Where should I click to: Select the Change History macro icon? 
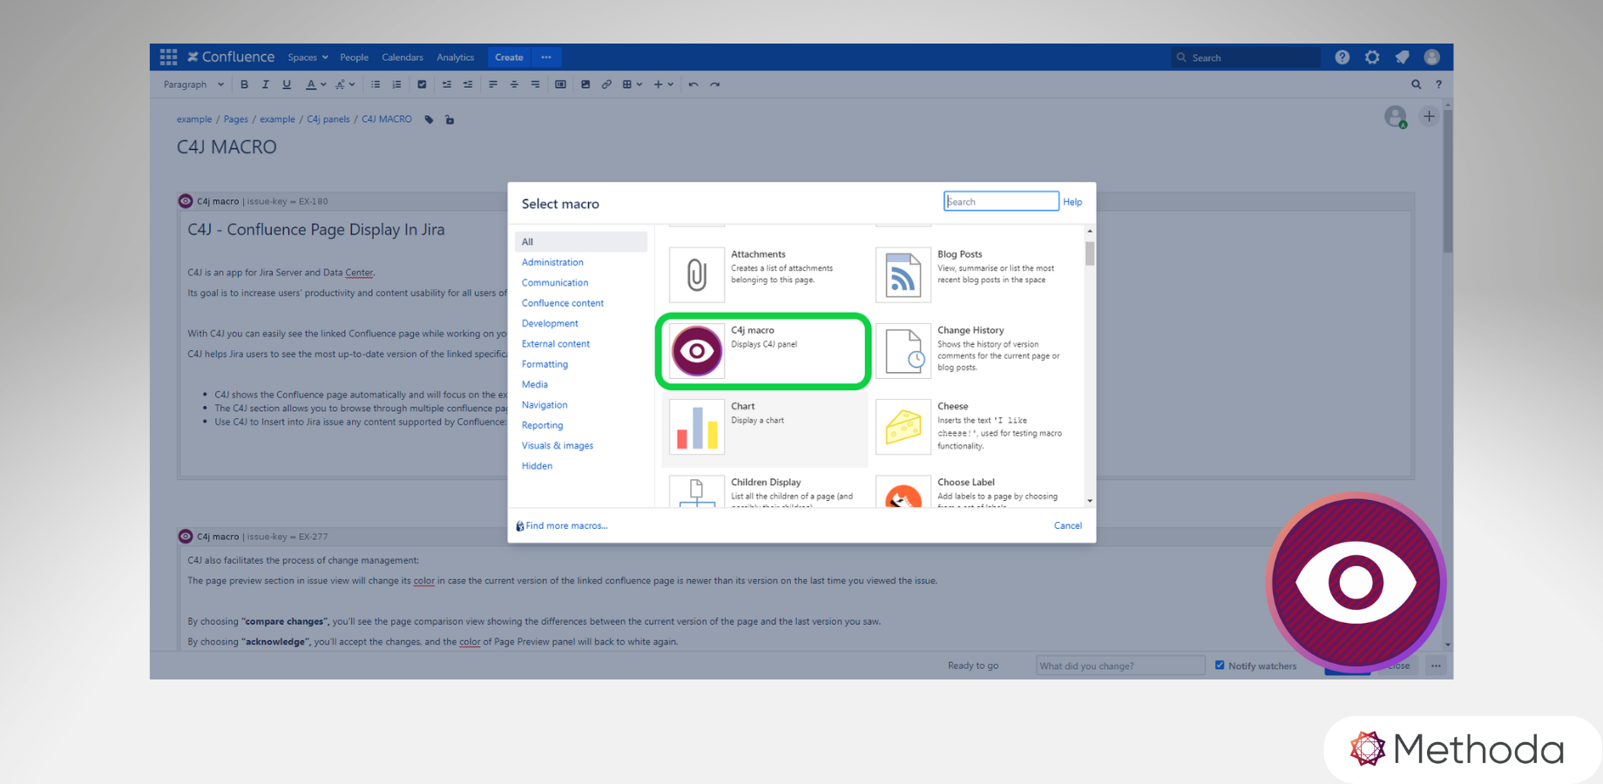[903, 351]
